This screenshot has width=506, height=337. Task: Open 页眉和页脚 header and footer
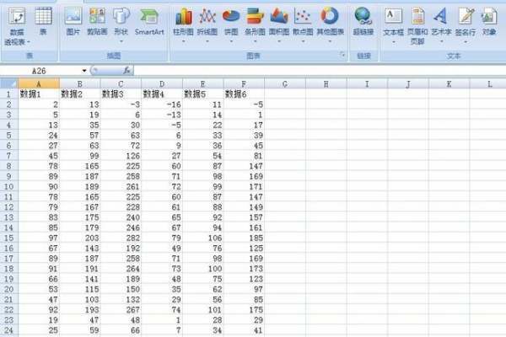click(417, 26)
